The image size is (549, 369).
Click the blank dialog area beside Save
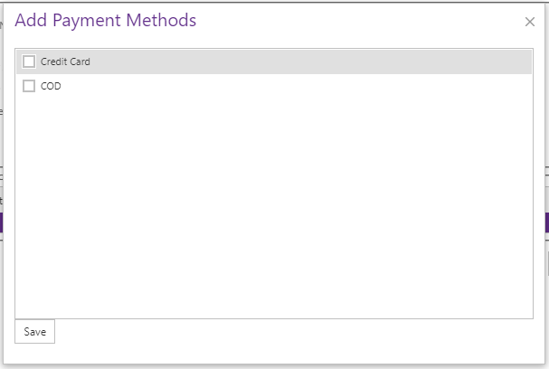click(x=294, y=331)
